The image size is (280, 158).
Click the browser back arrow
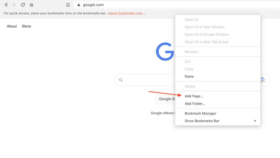click(6, 5)
